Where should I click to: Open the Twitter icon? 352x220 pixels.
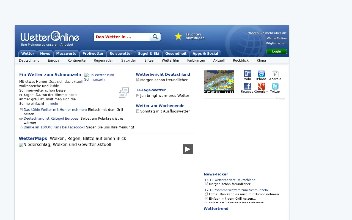click(275, 86)
